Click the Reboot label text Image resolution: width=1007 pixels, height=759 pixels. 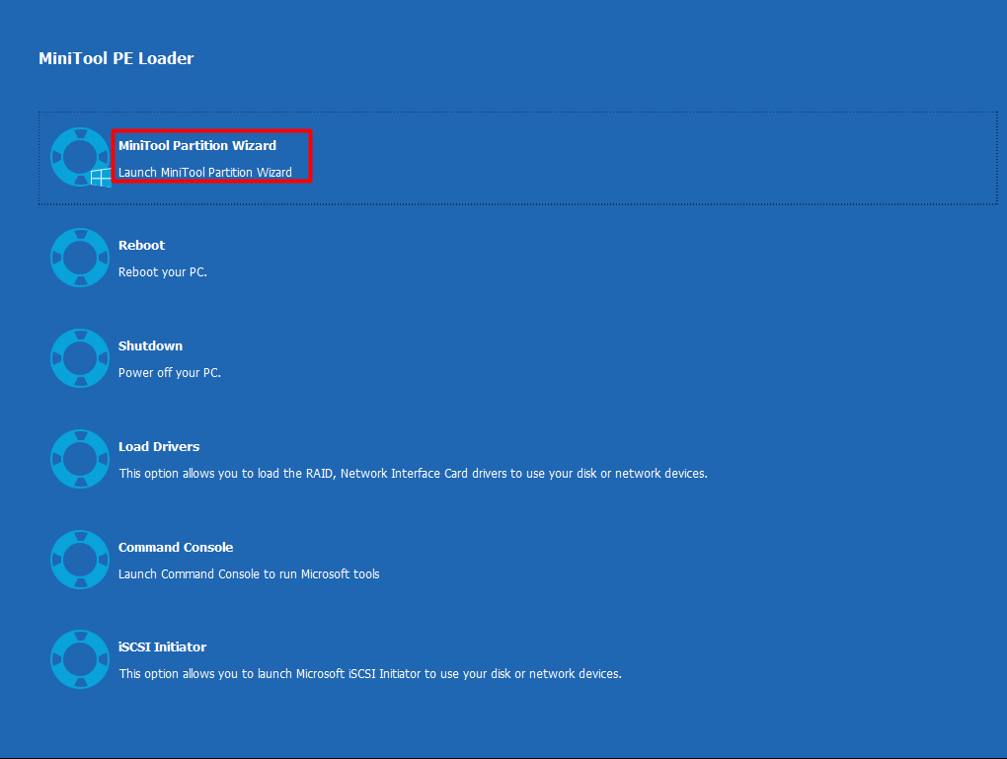click(141, 245)
